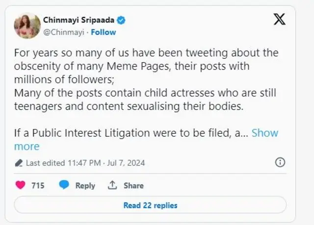This screenshot has width=314, height=225.
Task: Open Read 22 replies
Action: click(150, 205)
